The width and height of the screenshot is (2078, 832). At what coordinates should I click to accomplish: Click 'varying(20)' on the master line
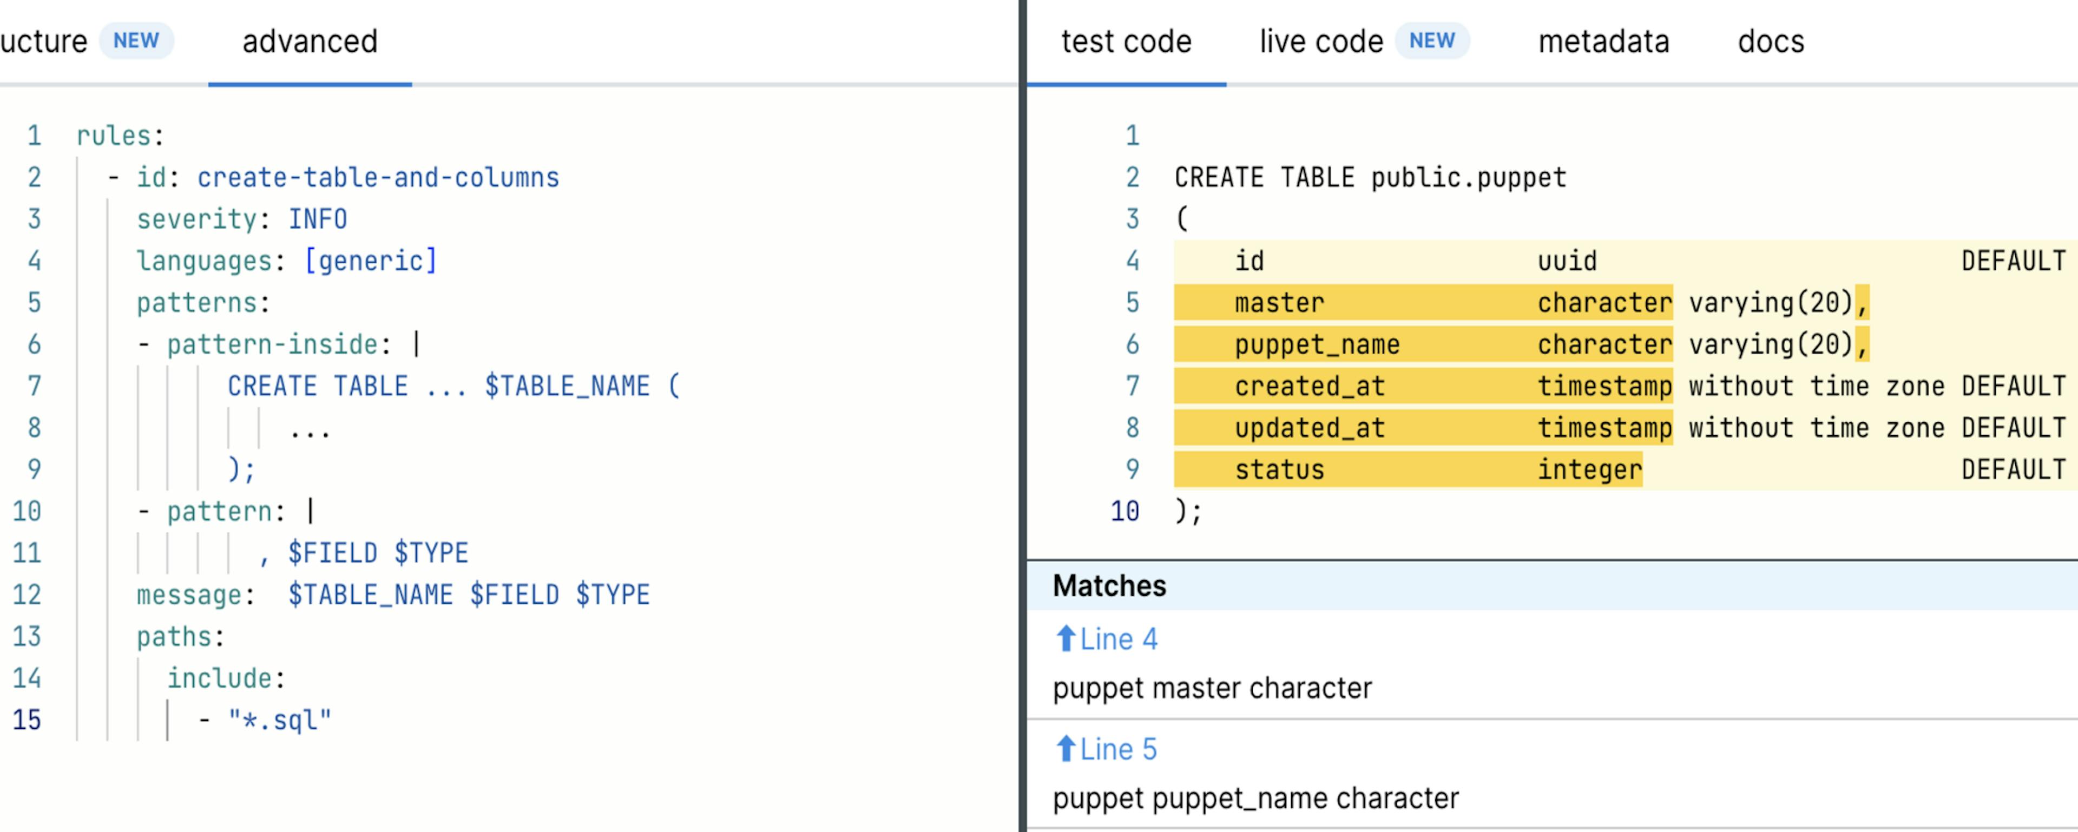coord(1771,303)
